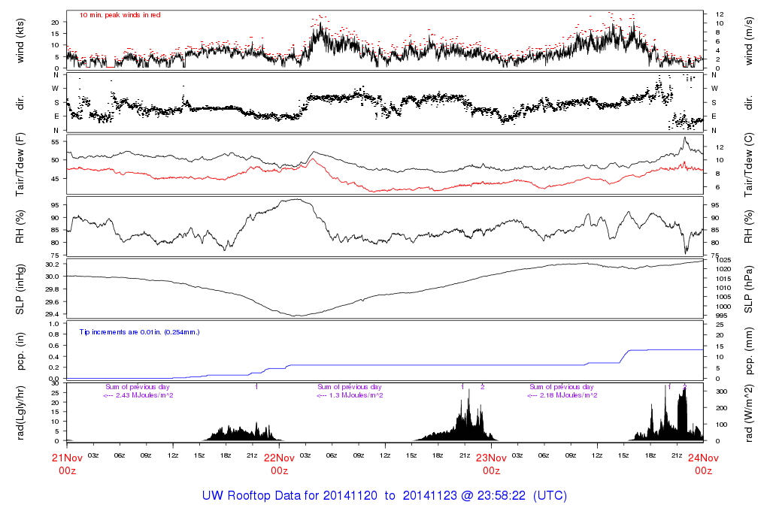Image resolution: width=770 pixels, height=526 pixels.
Task: Select the '22Nov' date label
Action: (280, 458)
